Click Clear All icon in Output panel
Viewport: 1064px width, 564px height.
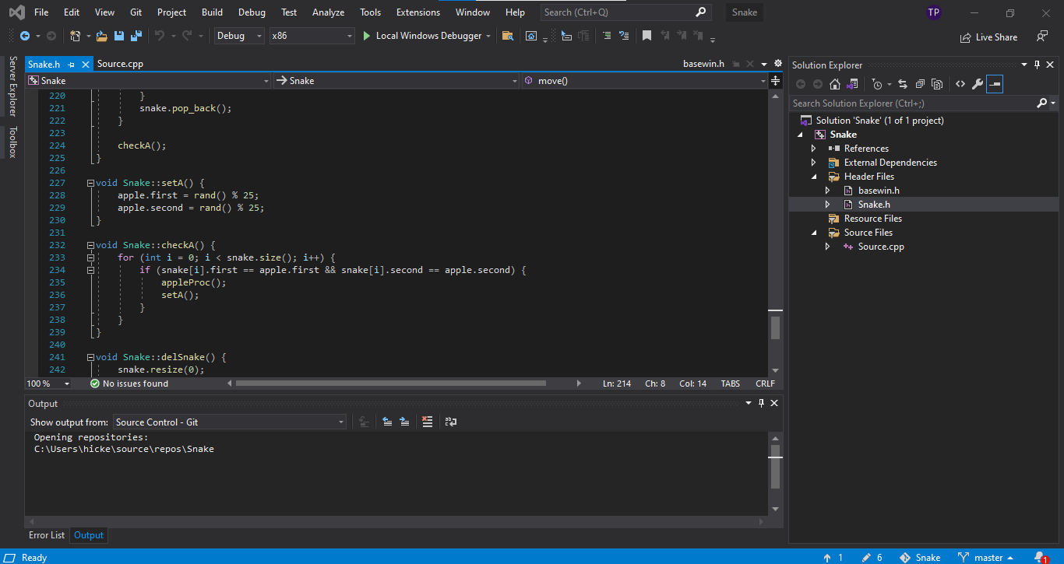[x=427, y=422]
